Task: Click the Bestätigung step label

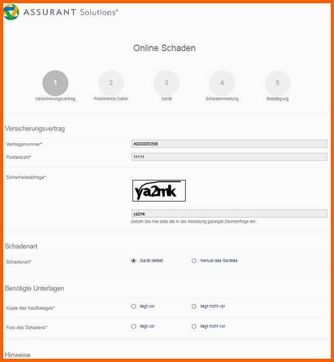Action: (x=277, y=99)
